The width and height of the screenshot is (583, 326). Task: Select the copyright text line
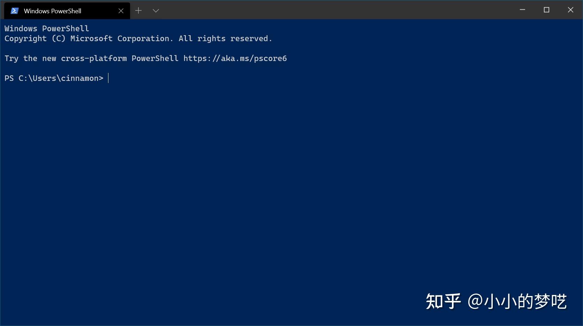pos(138,38)
